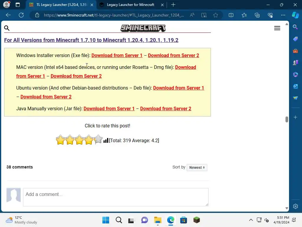Image resolution: width=302 pixels, height=227 pixels.
Task: Open a new browser tab
Action: [173, 5]
